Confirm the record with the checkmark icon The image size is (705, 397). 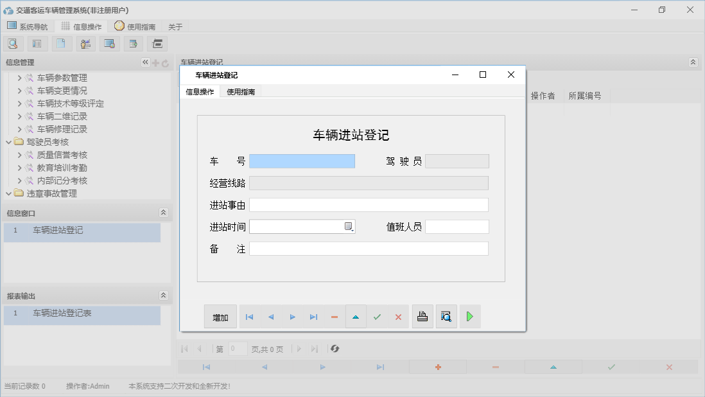(x=378, y=316)
